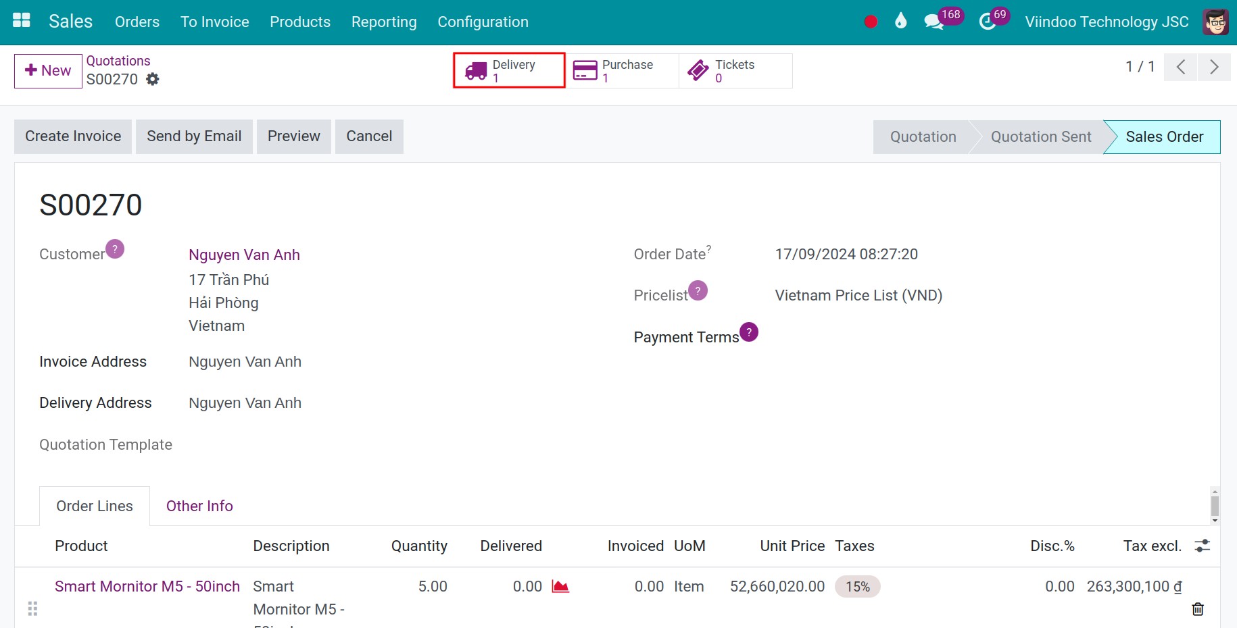Set the stage to Quotation Sent
Screen dimensions: 1237x628
coord(1040,136)
